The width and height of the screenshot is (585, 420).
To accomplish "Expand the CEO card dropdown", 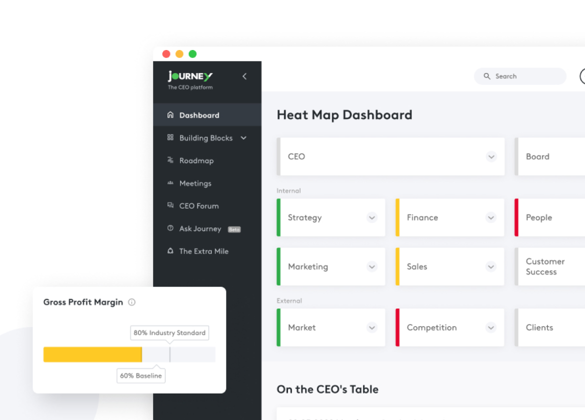I will pyautogui.click(x=491, y=156).
